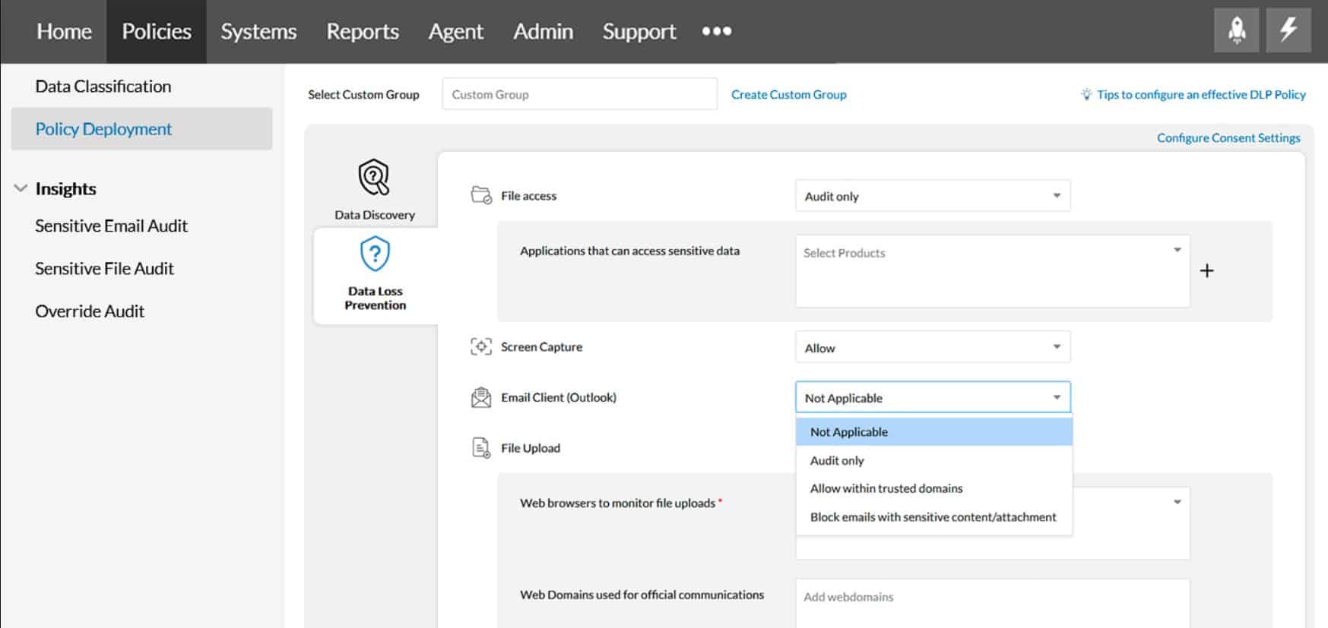Open the Select Products dropdown
This screenshot has width=1328, height=628.
click(x=992, y=271)
